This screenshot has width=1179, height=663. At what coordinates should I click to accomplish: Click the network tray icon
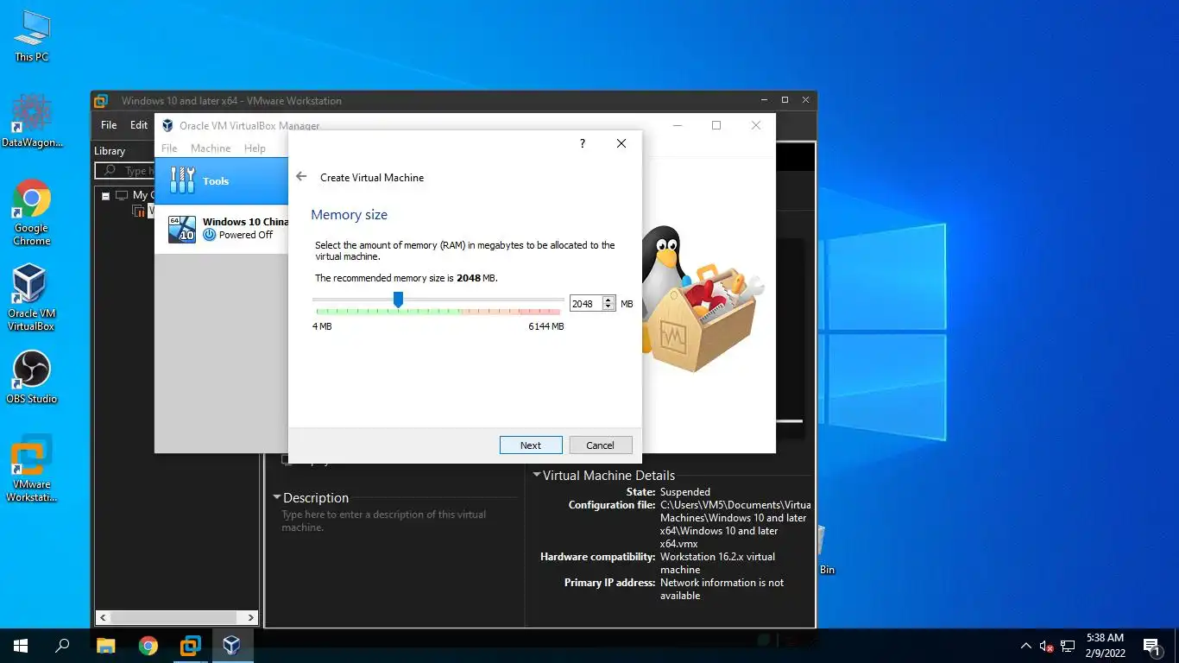click(x=1068, y=646)
